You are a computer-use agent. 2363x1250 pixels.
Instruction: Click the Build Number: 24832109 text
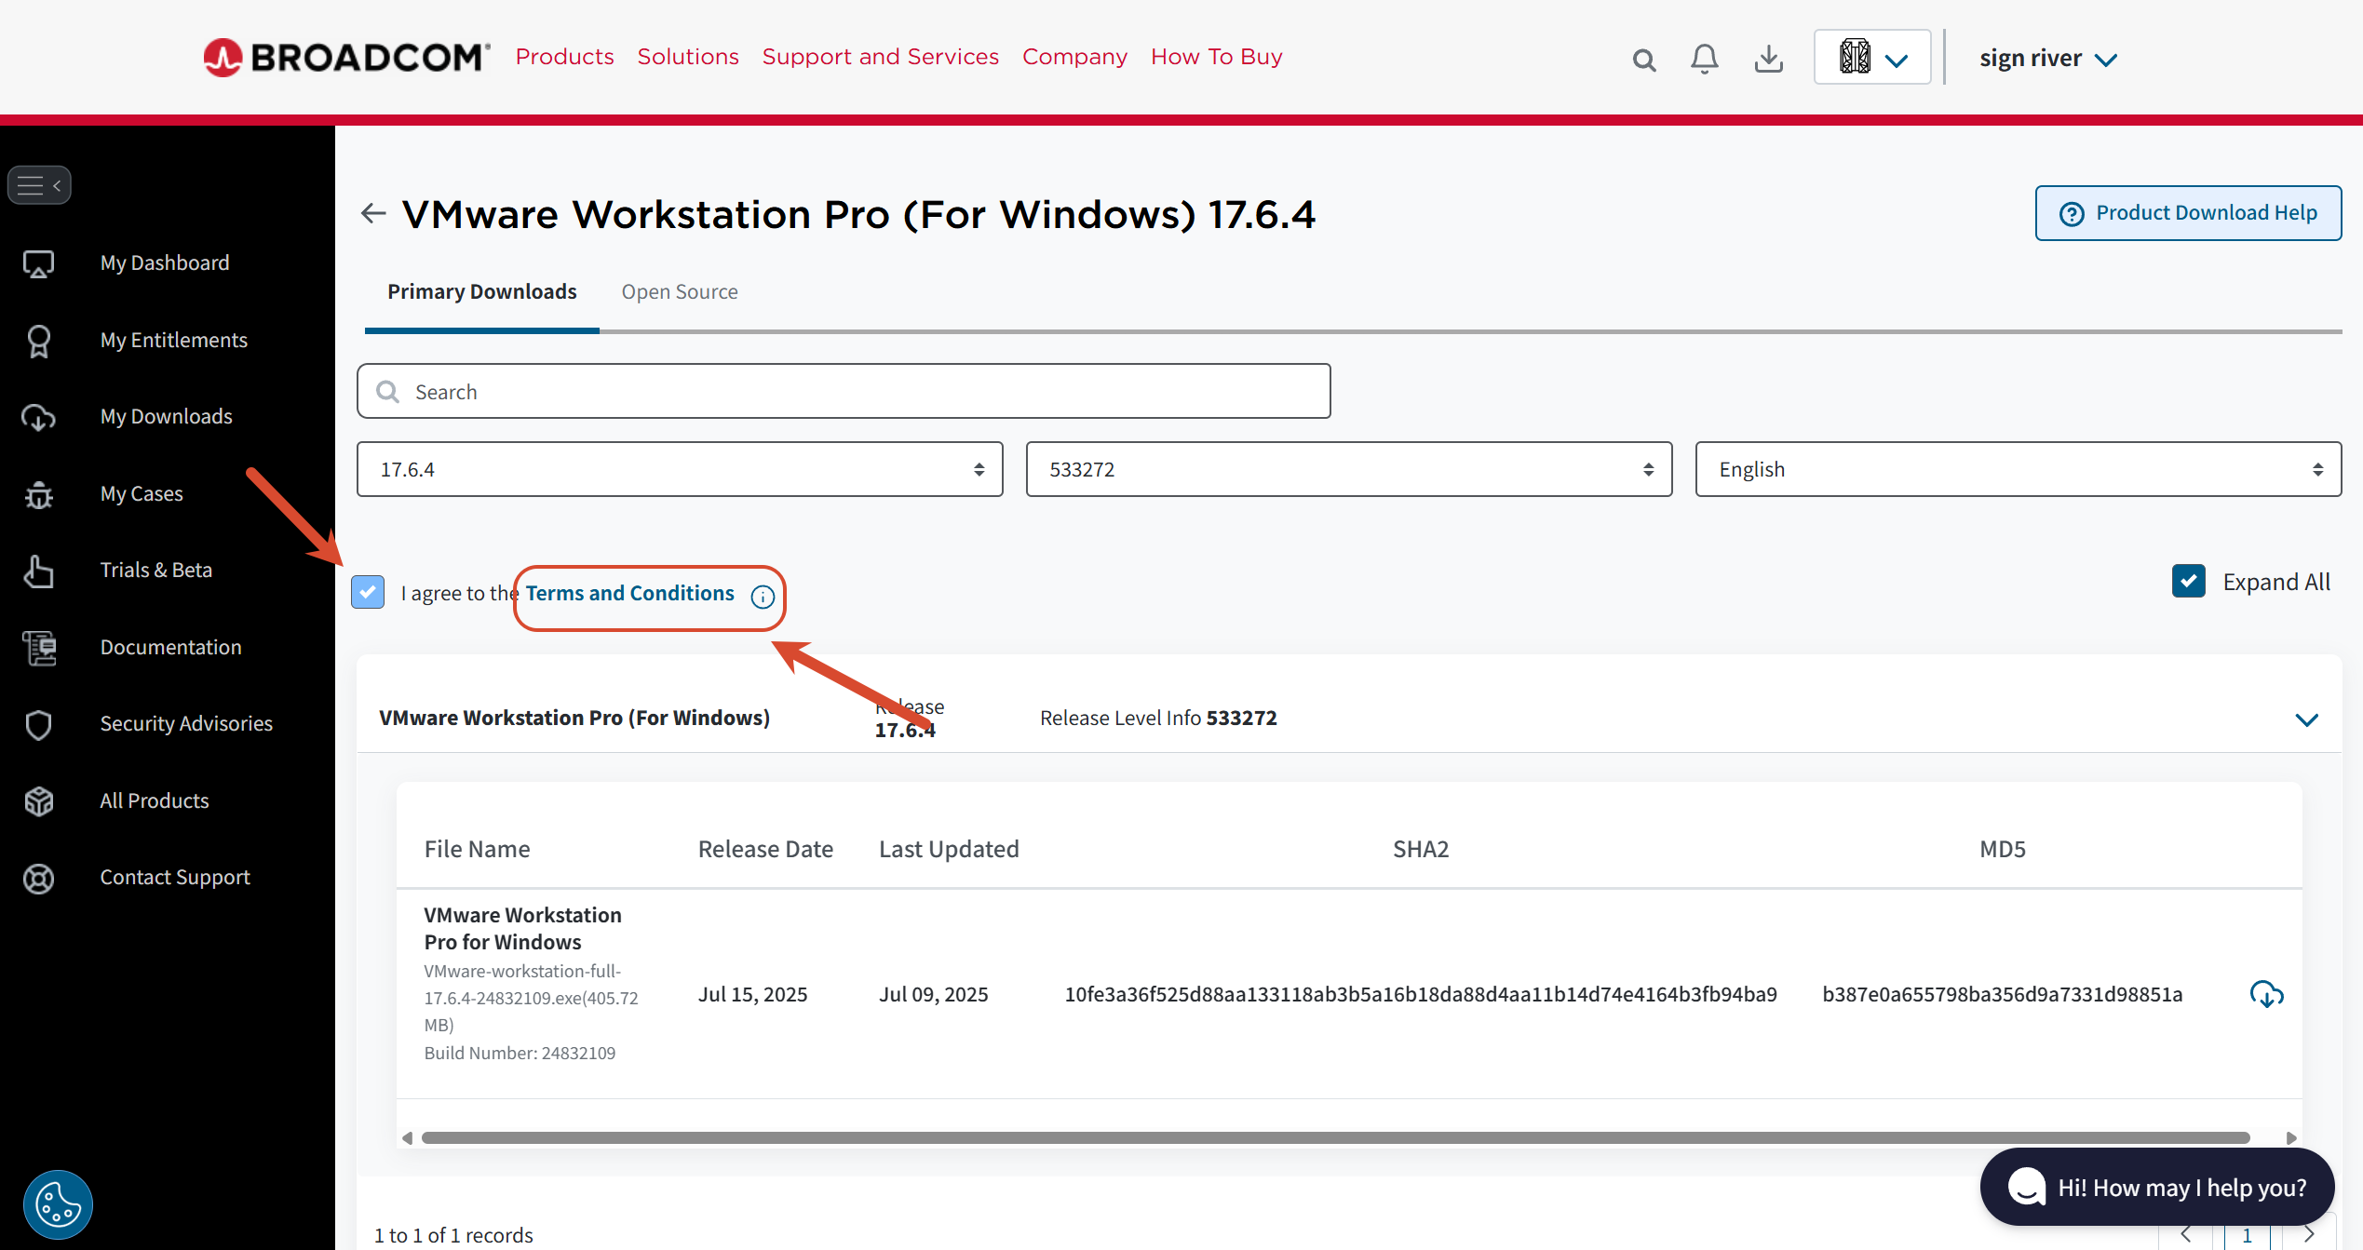coord(520,1054)
